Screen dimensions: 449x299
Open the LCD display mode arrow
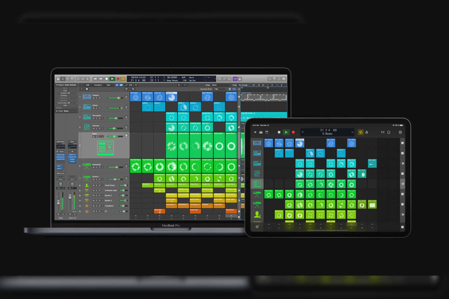pyautogui.click(x=215, y=79)
